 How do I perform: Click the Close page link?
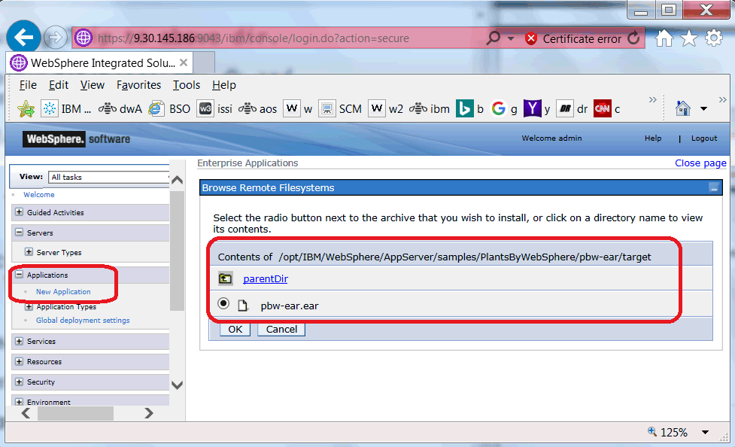click(700, 163)
